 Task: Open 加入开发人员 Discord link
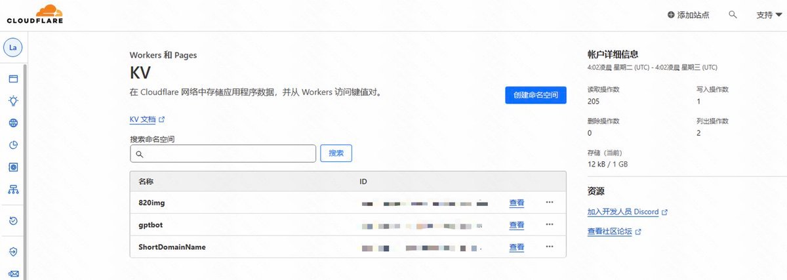tap(628, 212)
